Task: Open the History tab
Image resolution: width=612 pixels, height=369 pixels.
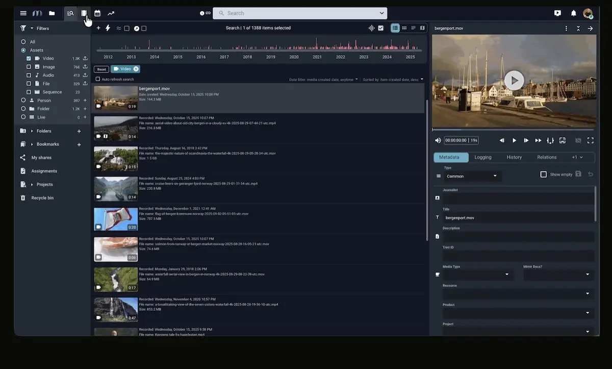Action: (514, 157)
